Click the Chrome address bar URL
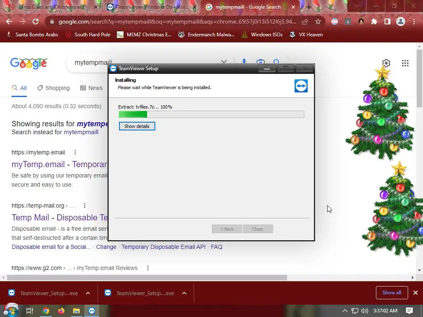This screenshot has height=317, width=423. coord(177,21)
